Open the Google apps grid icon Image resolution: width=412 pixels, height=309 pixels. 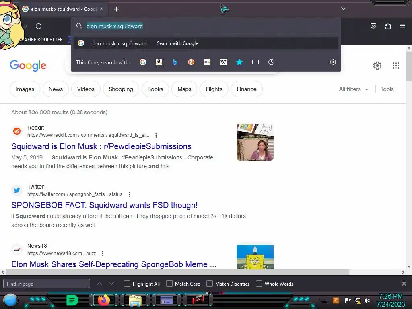tap(396, 66)
